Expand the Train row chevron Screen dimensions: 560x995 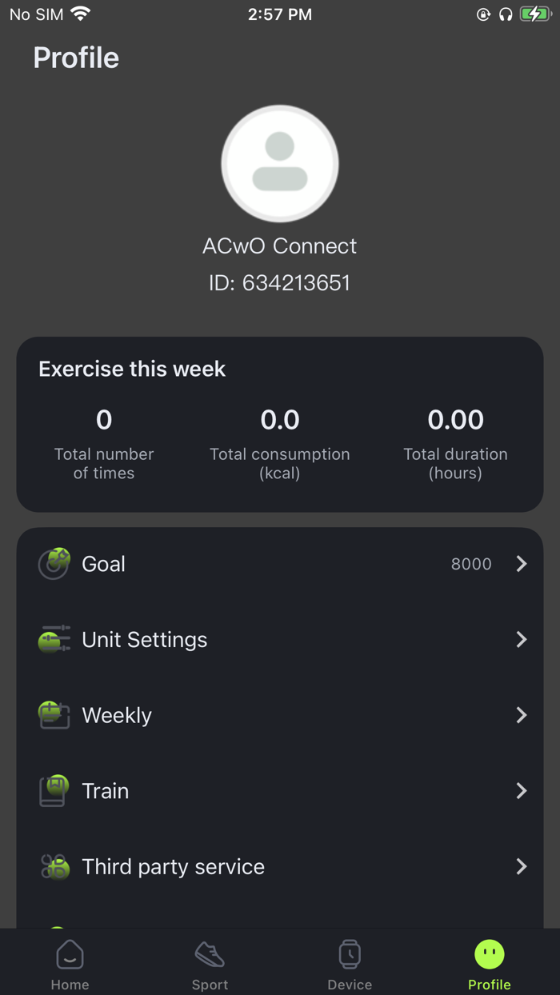521,790
